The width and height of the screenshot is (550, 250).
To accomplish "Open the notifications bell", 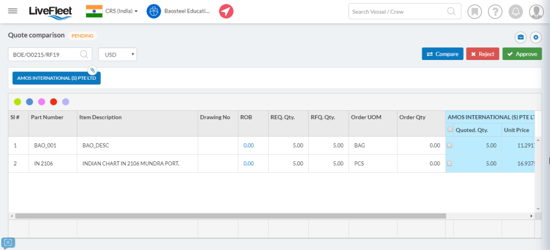I will pos(515,11).
